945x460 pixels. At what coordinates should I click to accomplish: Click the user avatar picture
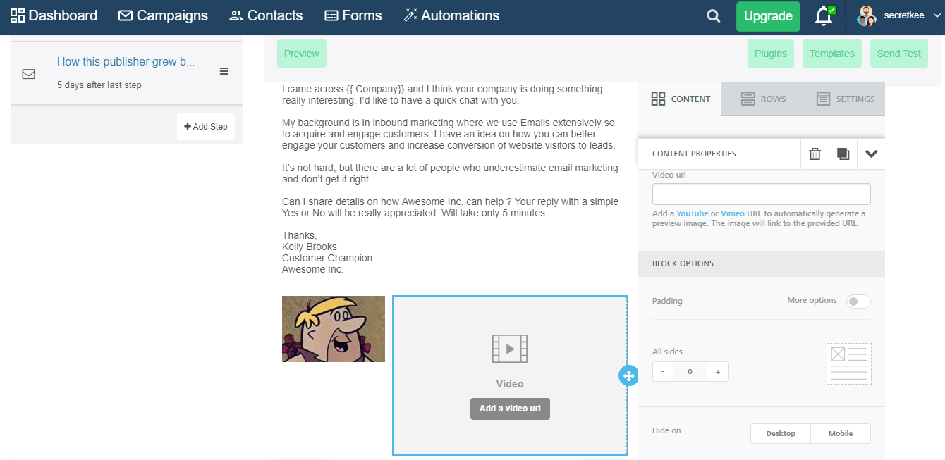click(866, 15)
